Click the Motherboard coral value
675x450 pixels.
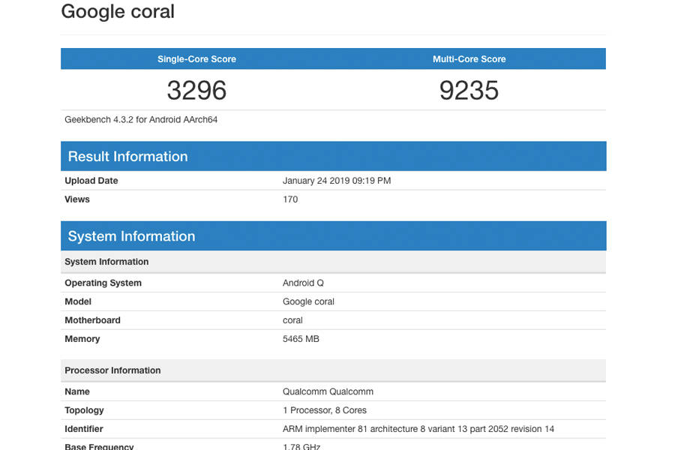tap(292, 320)
